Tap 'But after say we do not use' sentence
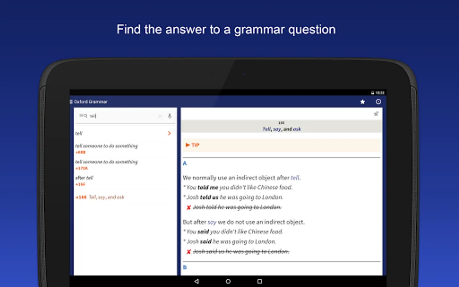Screen dimensions: 459x287 click(244, 222)
